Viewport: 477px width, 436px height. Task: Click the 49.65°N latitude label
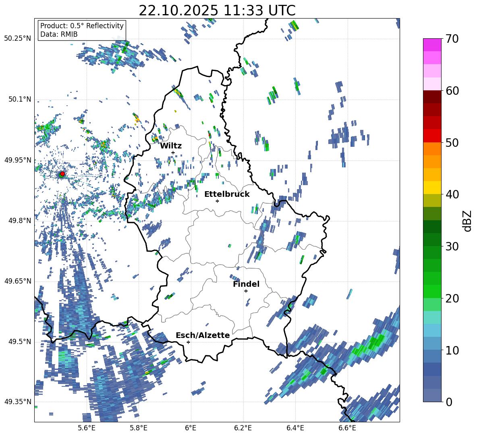tap(18, 281)
